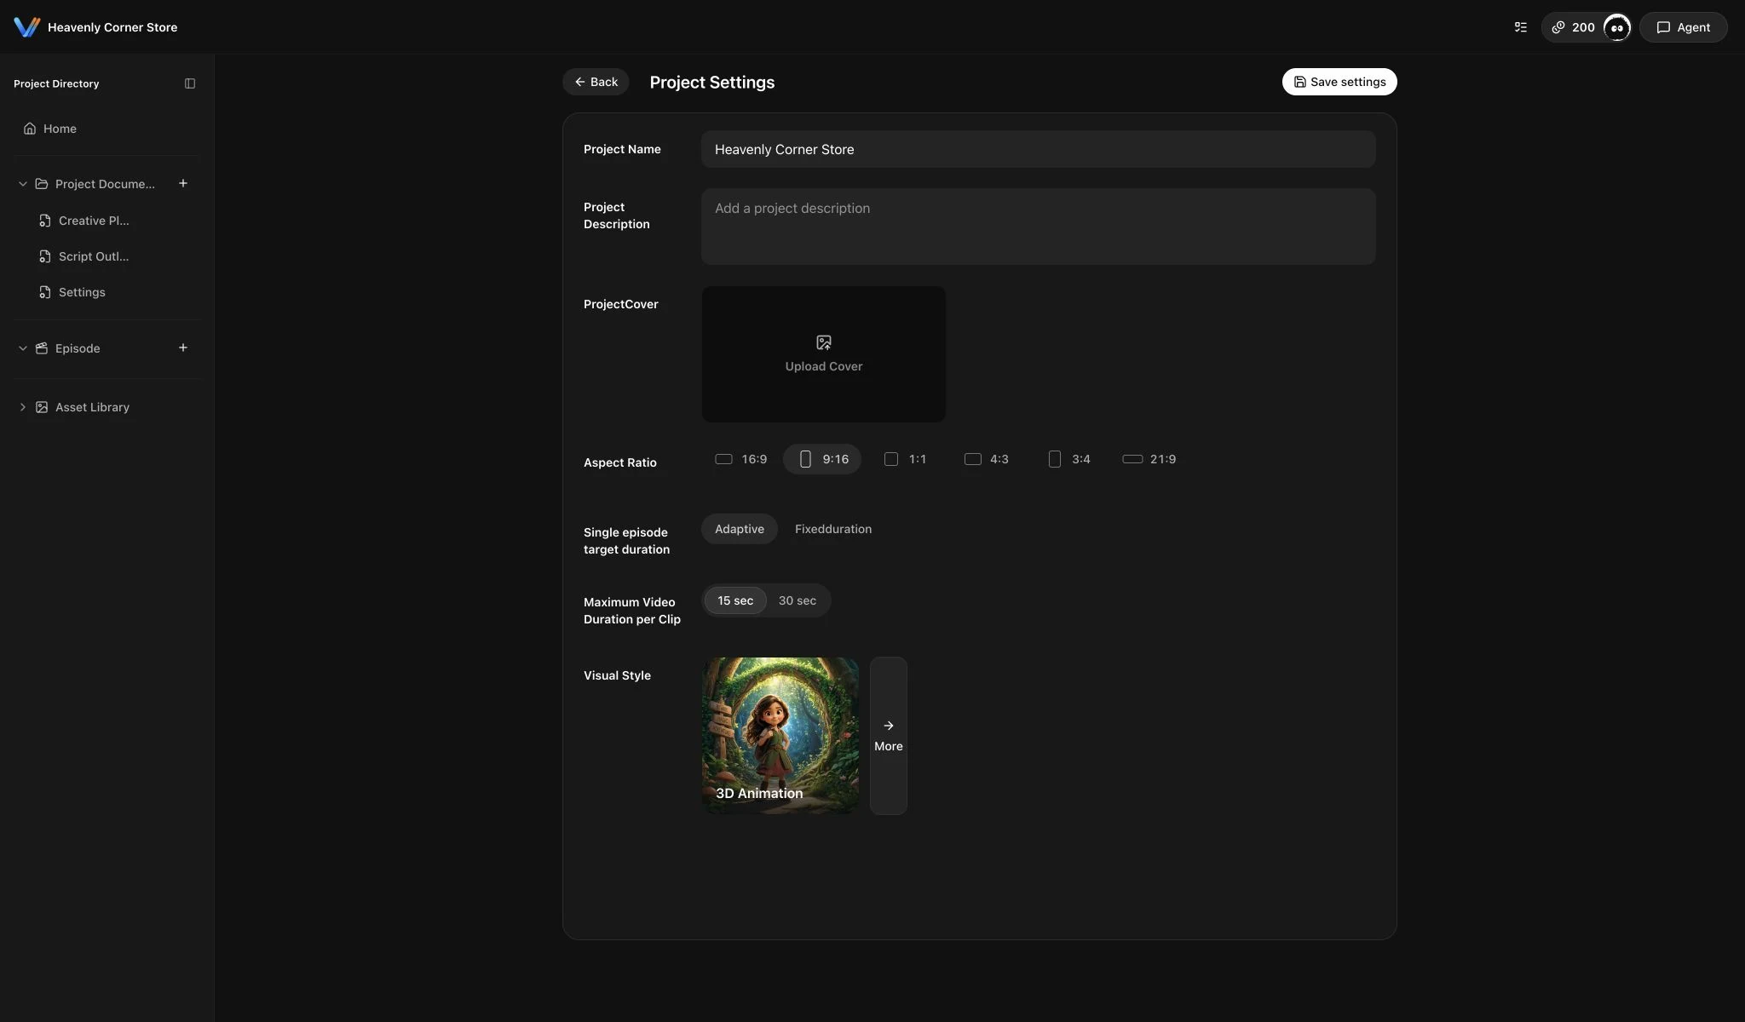Focus the project description text area
1745x1022 pixels.
tap(1038, 227)
